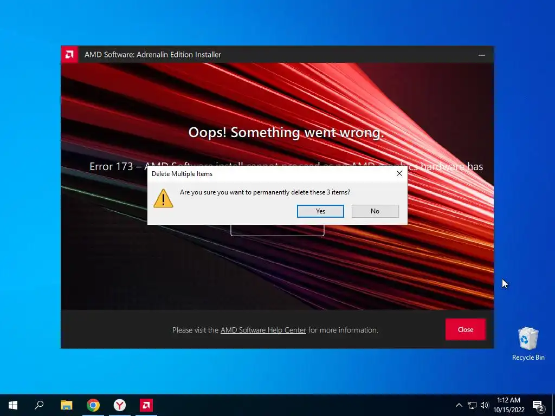Screen dimensions: 555x416
Task: Click the AMD logo in installer title bar
Action: (x=69, y=55)
